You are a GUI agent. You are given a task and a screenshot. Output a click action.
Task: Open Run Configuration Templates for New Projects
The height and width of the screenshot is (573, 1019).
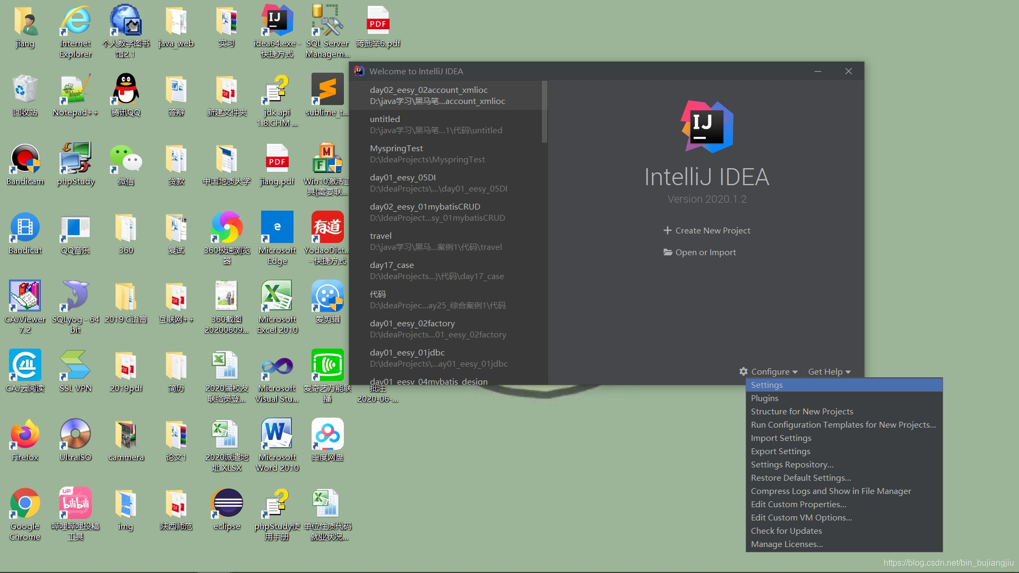[x=844, y=424]
